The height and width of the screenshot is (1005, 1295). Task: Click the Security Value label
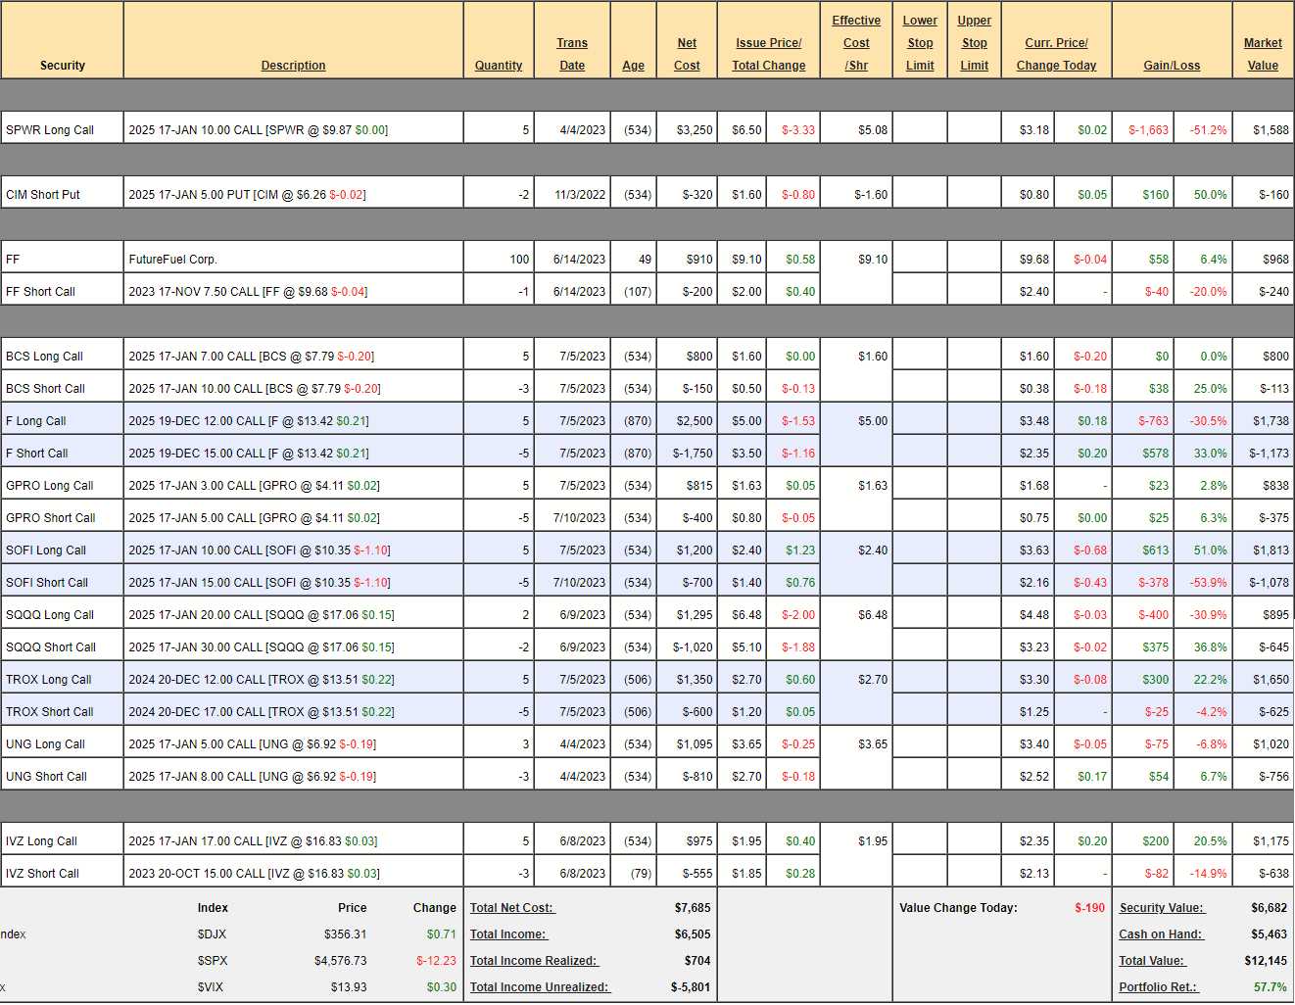coord(1161,908)
